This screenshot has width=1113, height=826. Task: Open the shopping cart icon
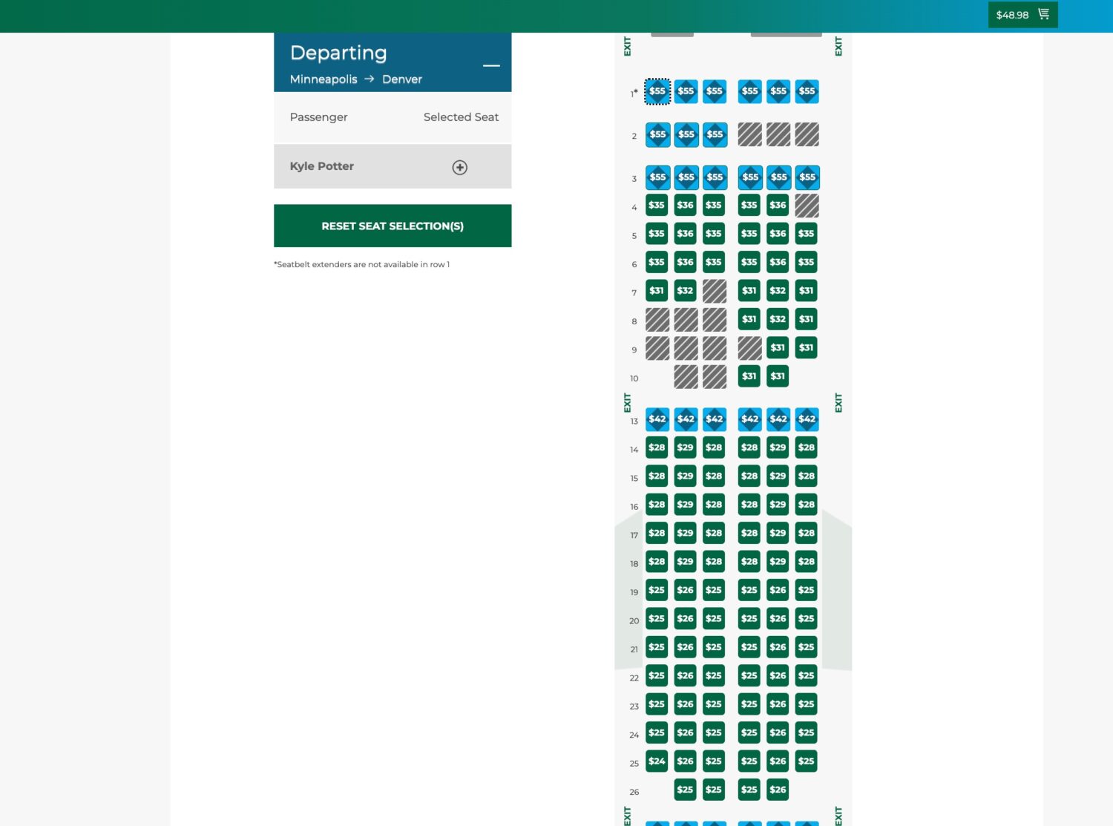click(1043, 14)
